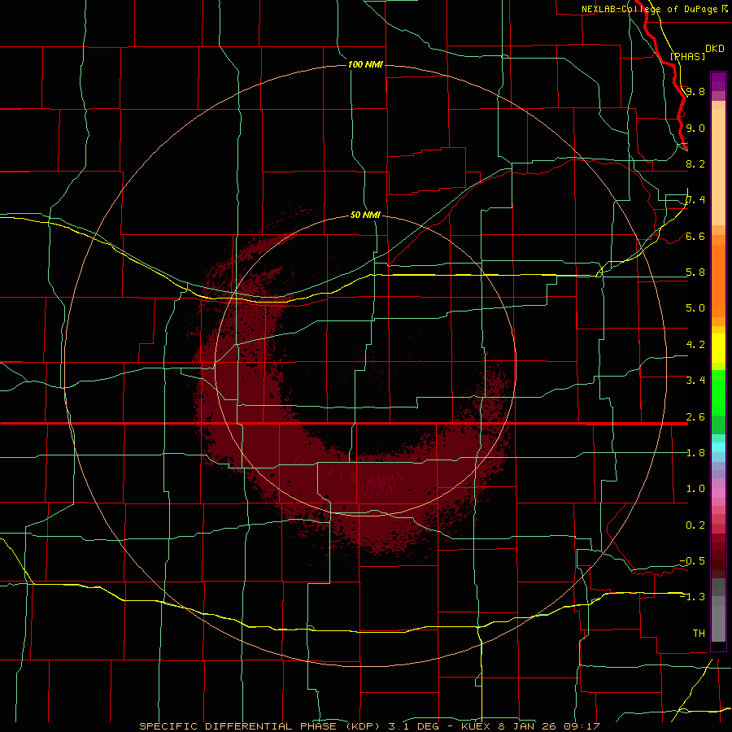Screen dimensions: 732x732
Task: Click the 2.6 value on the scale
Action: [695, 417]
